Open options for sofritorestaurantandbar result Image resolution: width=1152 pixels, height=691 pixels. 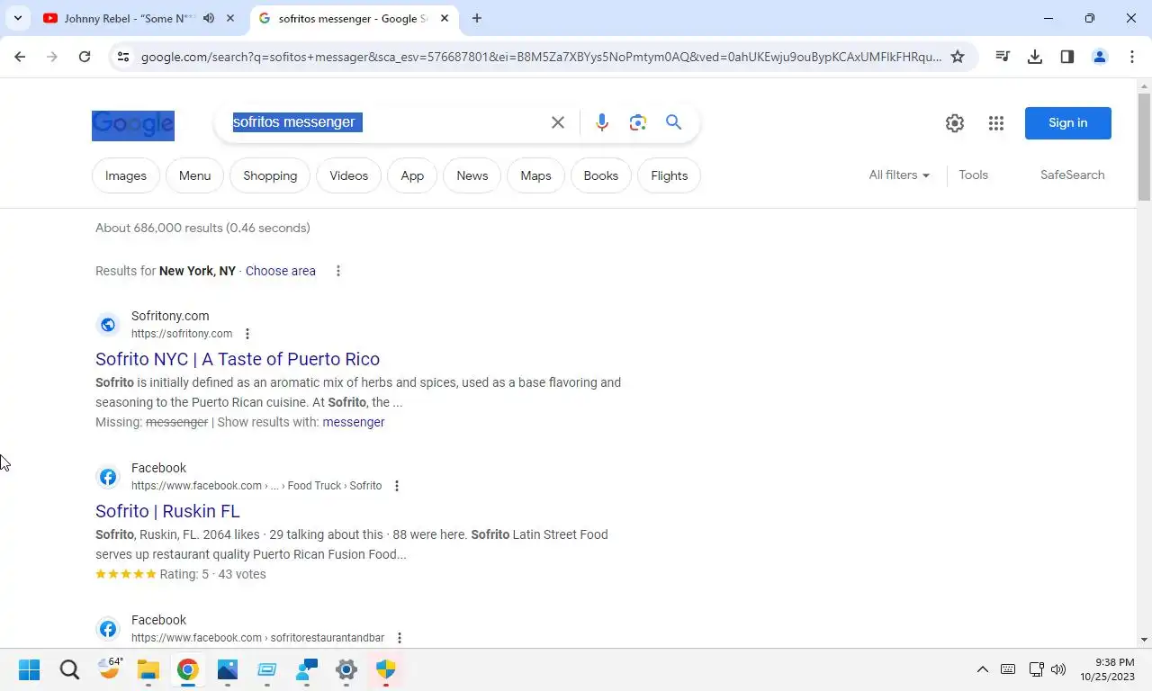[x=400, y=638]
